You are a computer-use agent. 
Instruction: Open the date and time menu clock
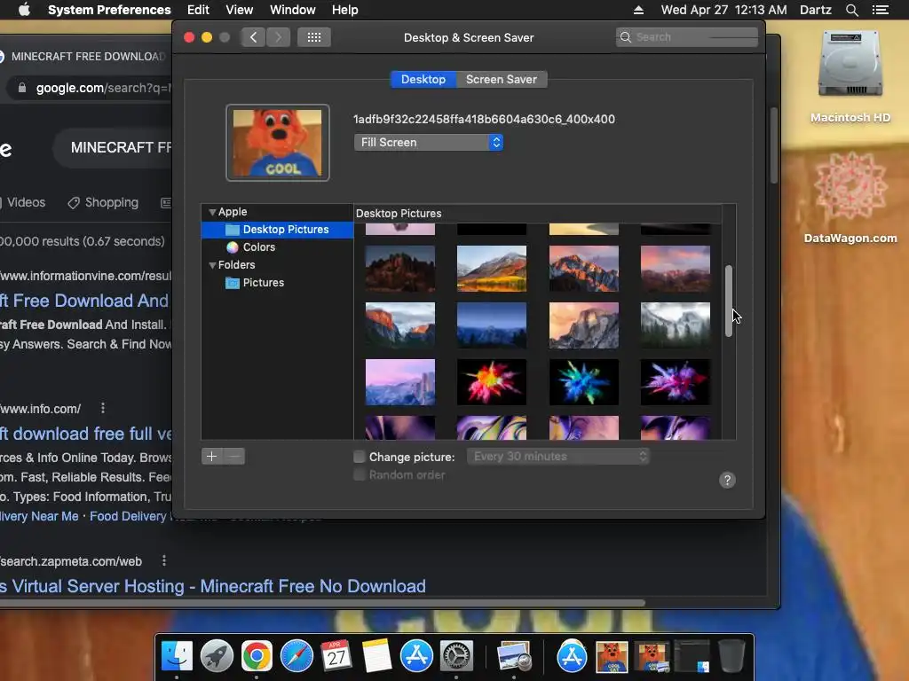click(x=723, y=10)
